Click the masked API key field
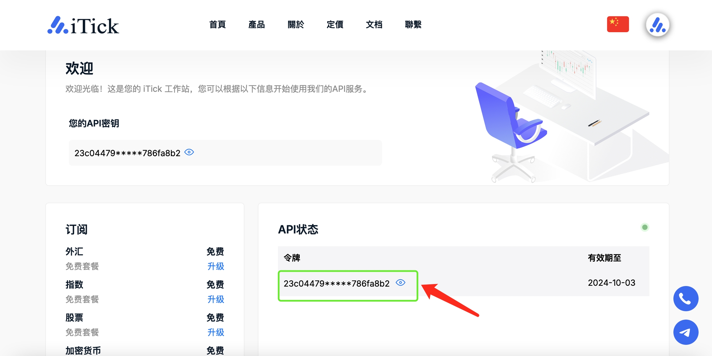This screenshot has width=712, height=356. point(127,153)
